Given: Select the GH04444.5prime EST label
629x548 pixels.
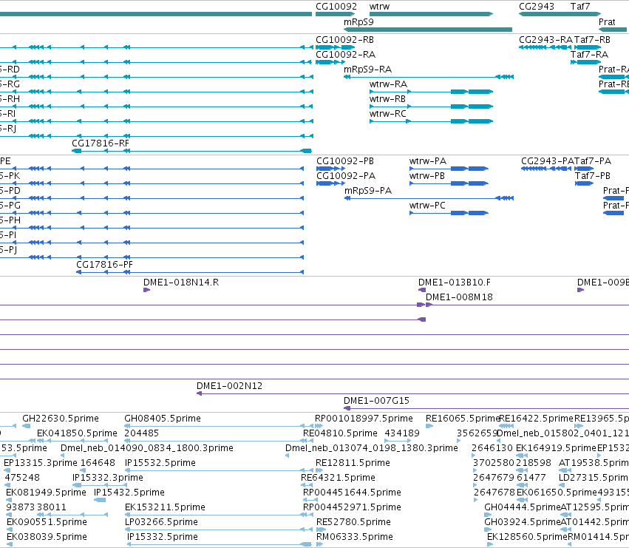Looking at the screenshot, I should point(523,507).
